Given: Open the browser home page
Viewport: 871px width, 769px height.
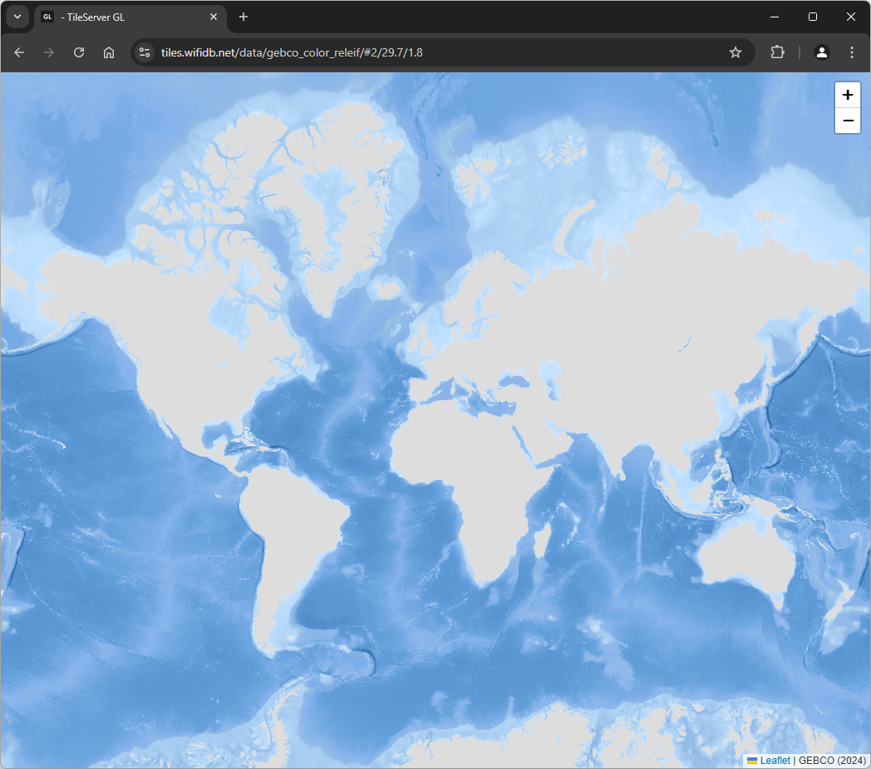Looking at the screenshot, I should pos(109,52).
